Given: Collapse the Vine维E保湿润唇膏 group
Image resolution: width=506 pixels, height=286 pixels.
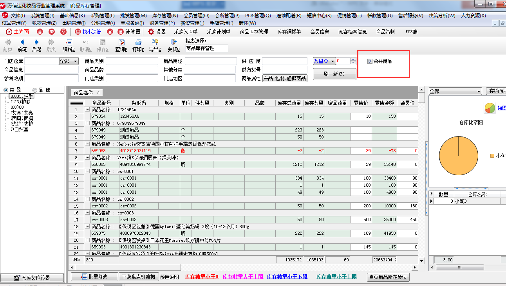Looking at the screenshot, I should click(x=88, y=158).
